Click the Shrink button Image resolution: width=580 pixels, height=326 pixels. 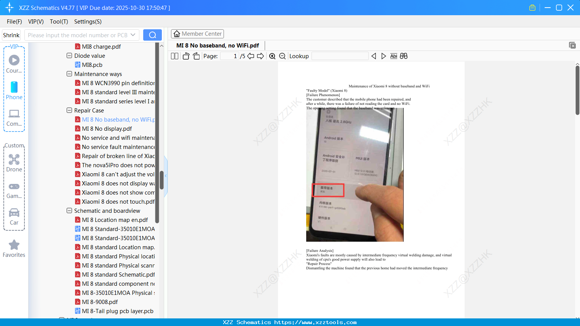[11, 35]
